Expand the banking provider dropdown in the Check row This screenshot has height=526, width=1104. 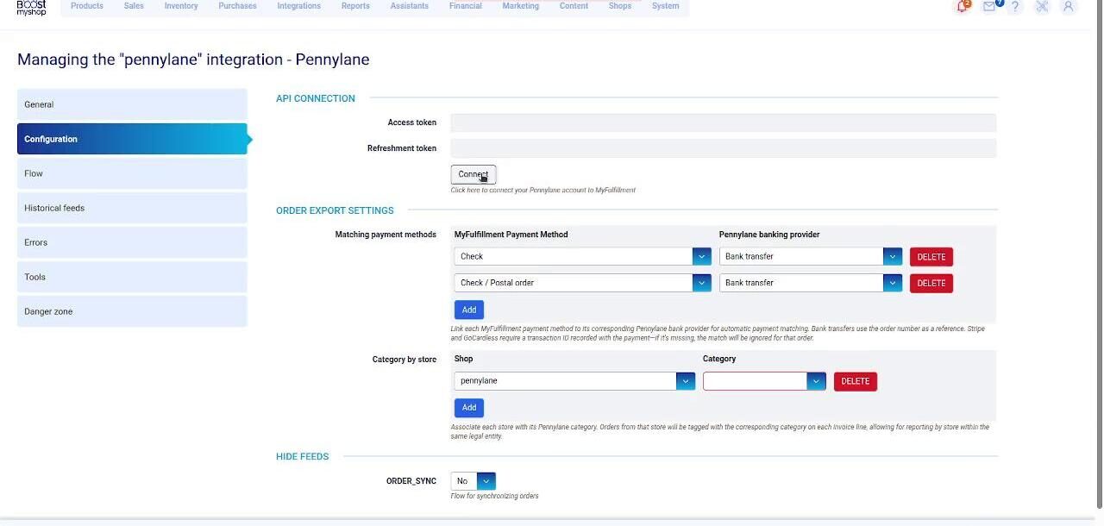point(811,256)
